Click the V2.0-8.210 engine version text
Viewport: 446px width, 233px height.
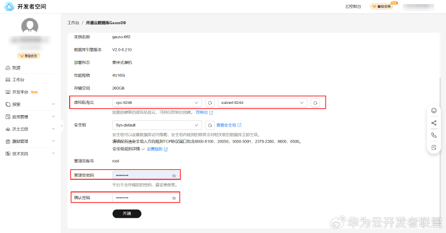point(122,50)
